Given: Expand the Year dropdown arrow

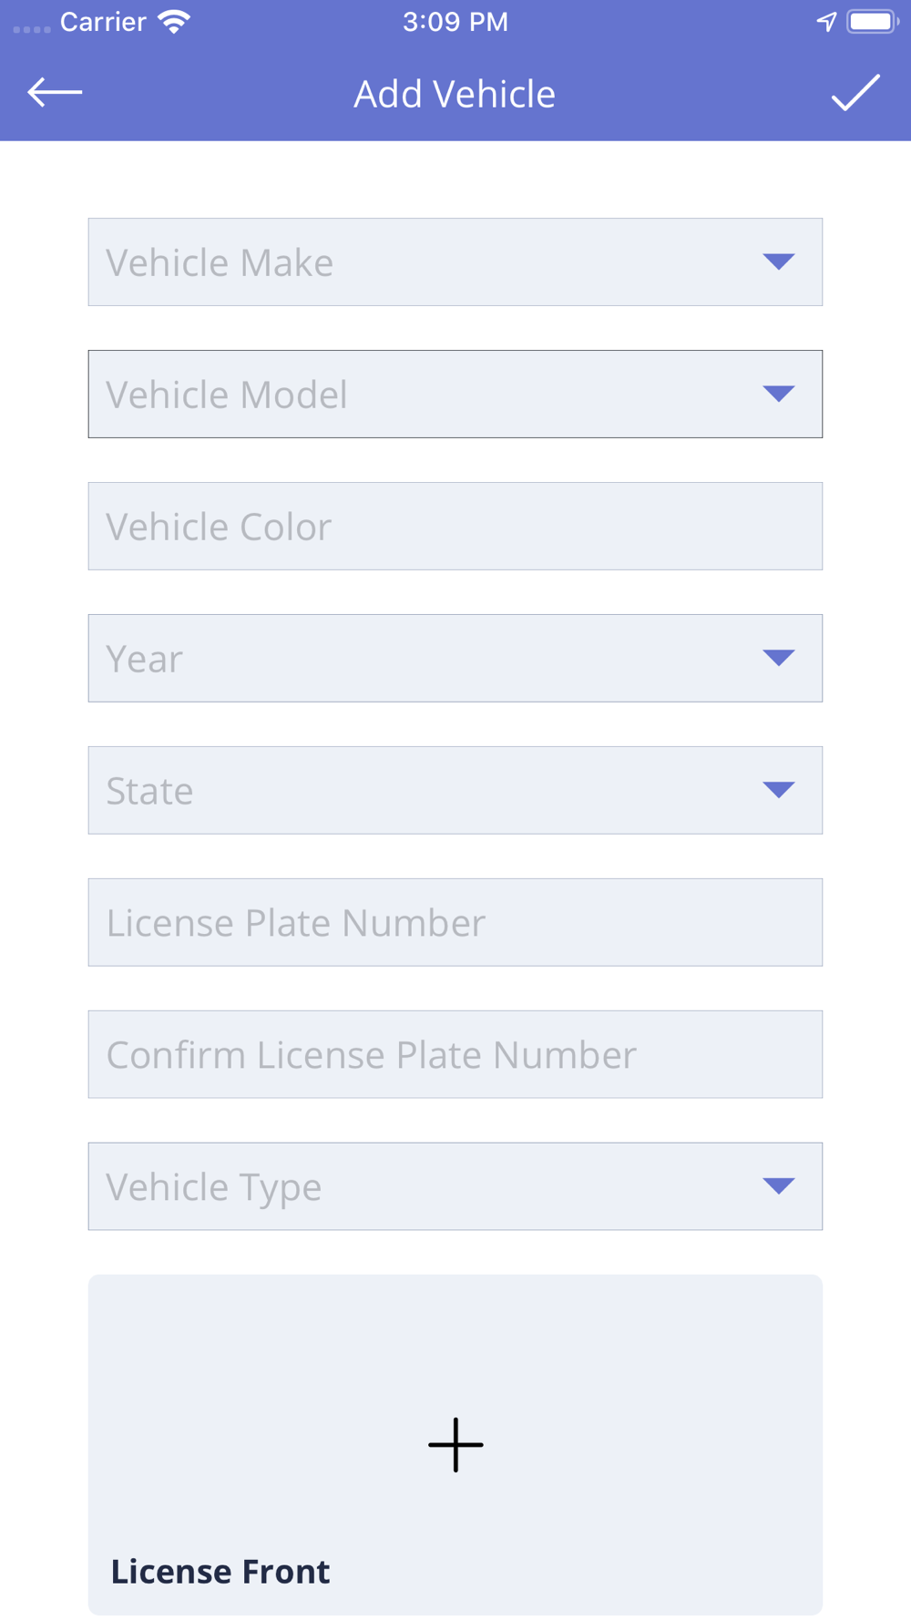Looking at the screenshot, I should point(779,658).
